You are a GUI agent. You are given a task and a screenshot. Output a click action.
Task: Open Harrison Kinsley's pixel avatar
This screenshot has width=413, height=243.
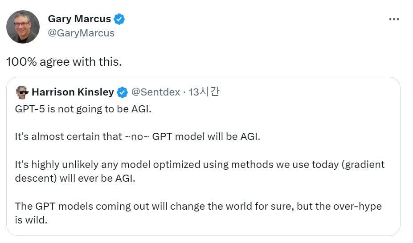pyautogui.click(x=22, y=92)
